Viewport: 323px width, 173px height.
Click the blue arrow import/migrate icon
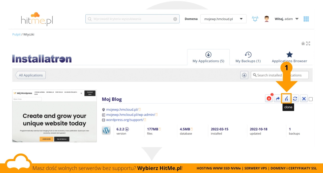(278, 99)
